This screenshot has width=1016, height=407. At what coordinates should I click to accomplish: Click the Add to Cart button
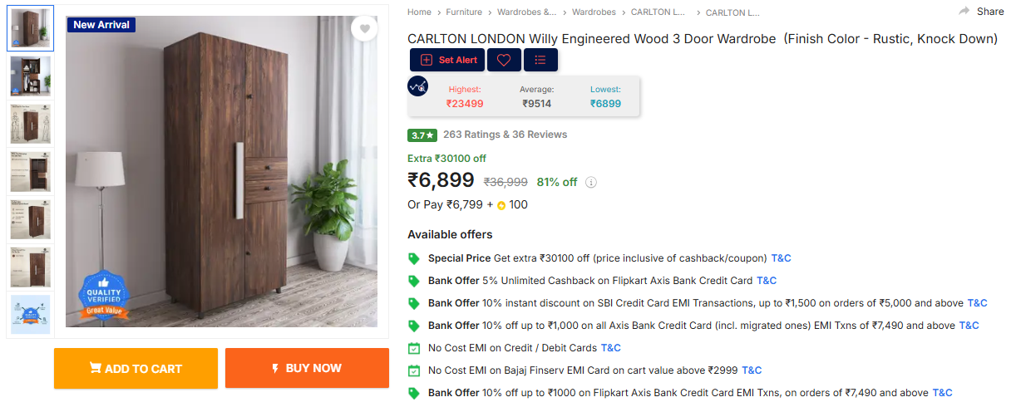136,369
